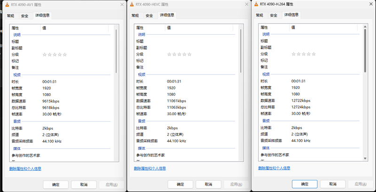Click the scroll-down arrow in the H.264 details list
This screenshot has height=192, width=376.
point(365,158)
